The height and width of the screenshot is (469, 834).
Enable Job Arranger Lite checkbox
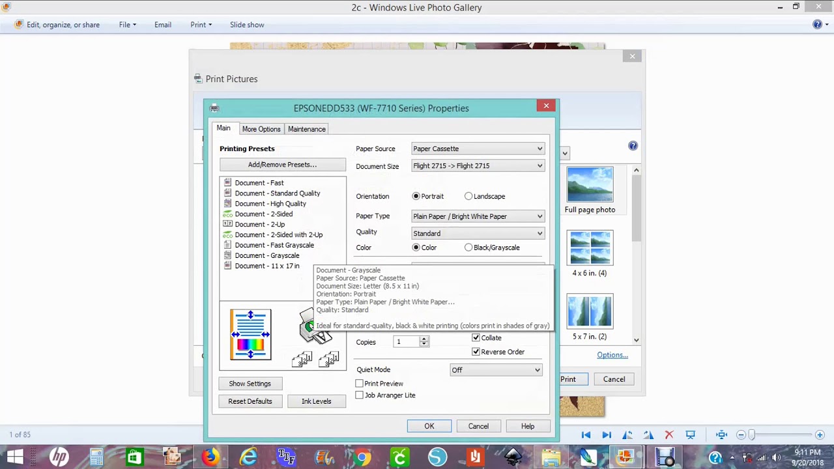pos(359,395)
